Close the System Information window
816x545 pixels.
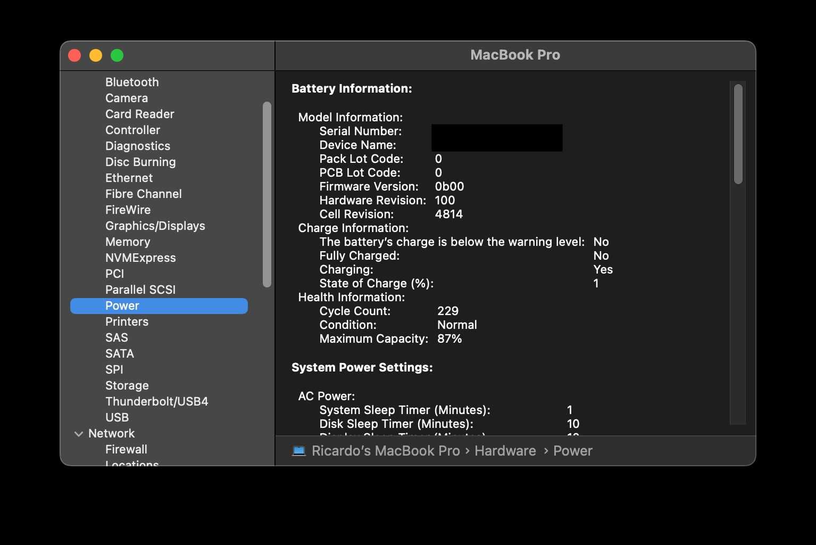click(74, 55)
